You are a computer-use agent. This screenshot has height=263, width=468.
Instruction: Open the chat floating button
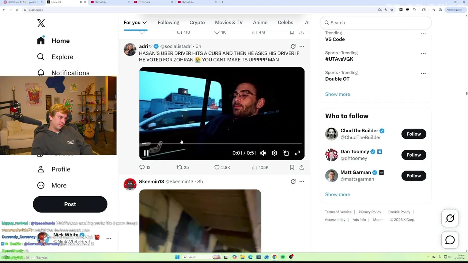point(450,240)
